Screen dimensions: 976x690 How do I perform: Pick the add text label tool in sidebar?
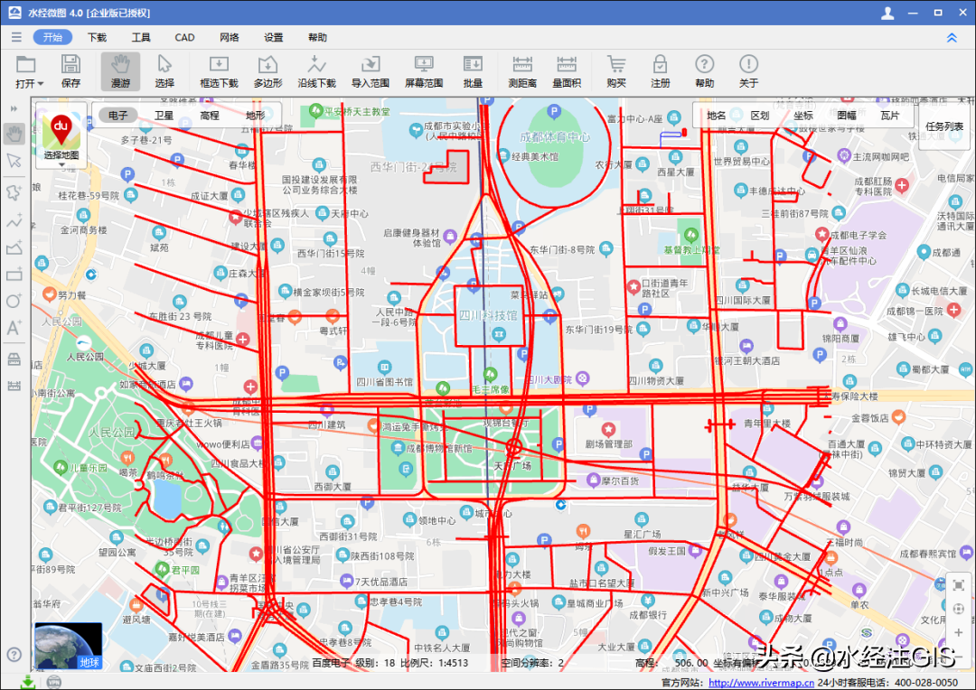click(14, 327)
